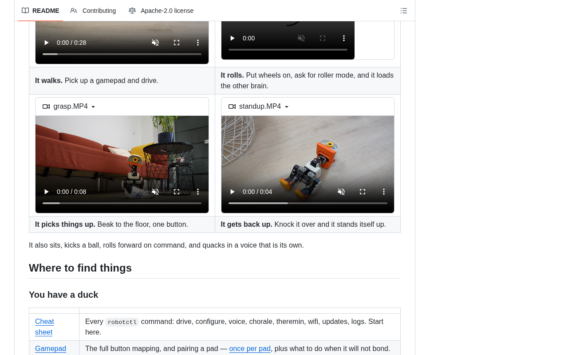Screen dimensions: 568x355
Task: Unmute the standup.MP4 video
Action: (341, 192)
